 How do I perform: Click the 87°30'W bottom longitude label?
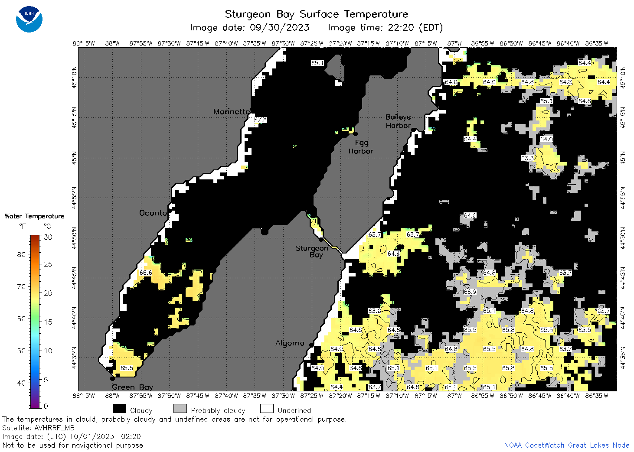283,395
